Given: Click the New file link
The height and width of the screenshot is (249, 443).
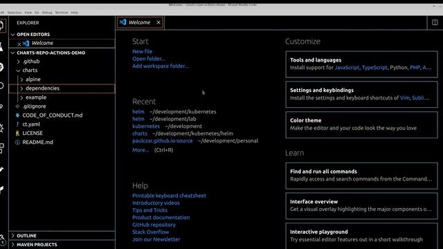Looking at the screenshot, I should 142,51.
